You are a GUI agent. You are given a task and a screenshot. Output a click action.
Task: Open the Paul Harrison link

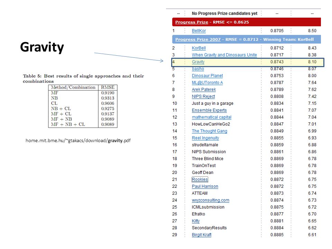(205, 186)
